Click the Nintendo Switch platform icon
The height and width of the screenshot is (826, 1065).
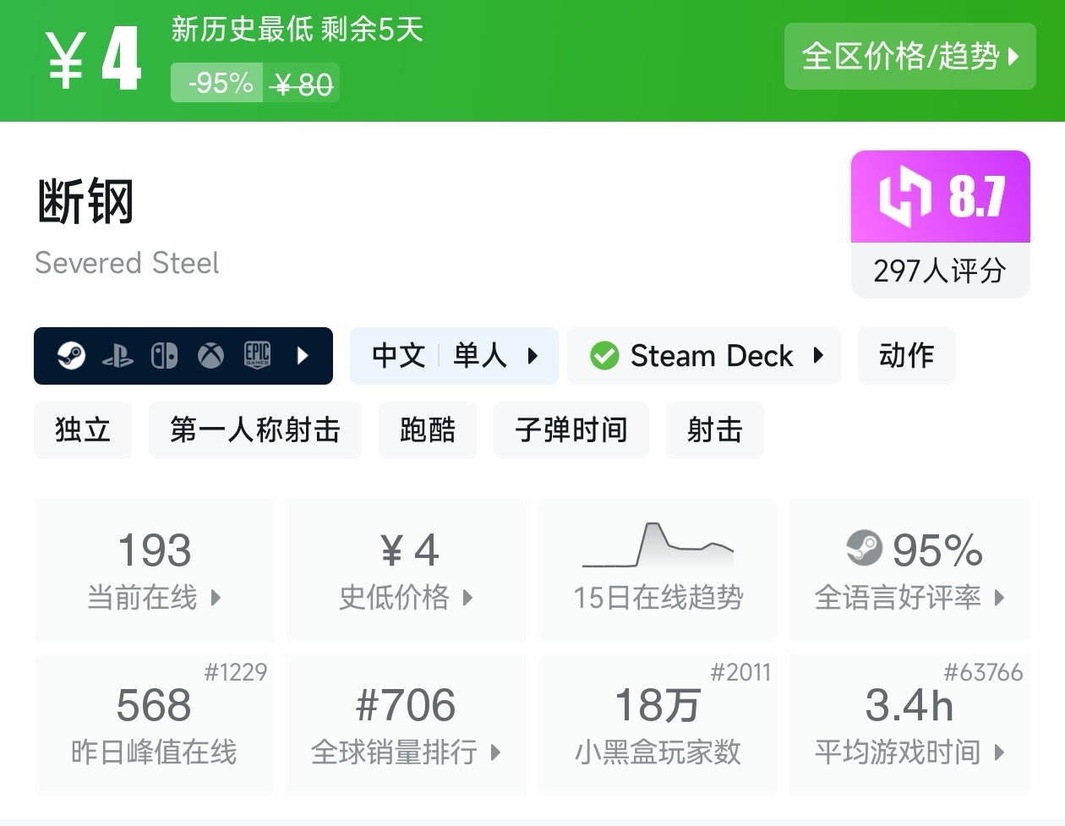[x=164, y=356]
